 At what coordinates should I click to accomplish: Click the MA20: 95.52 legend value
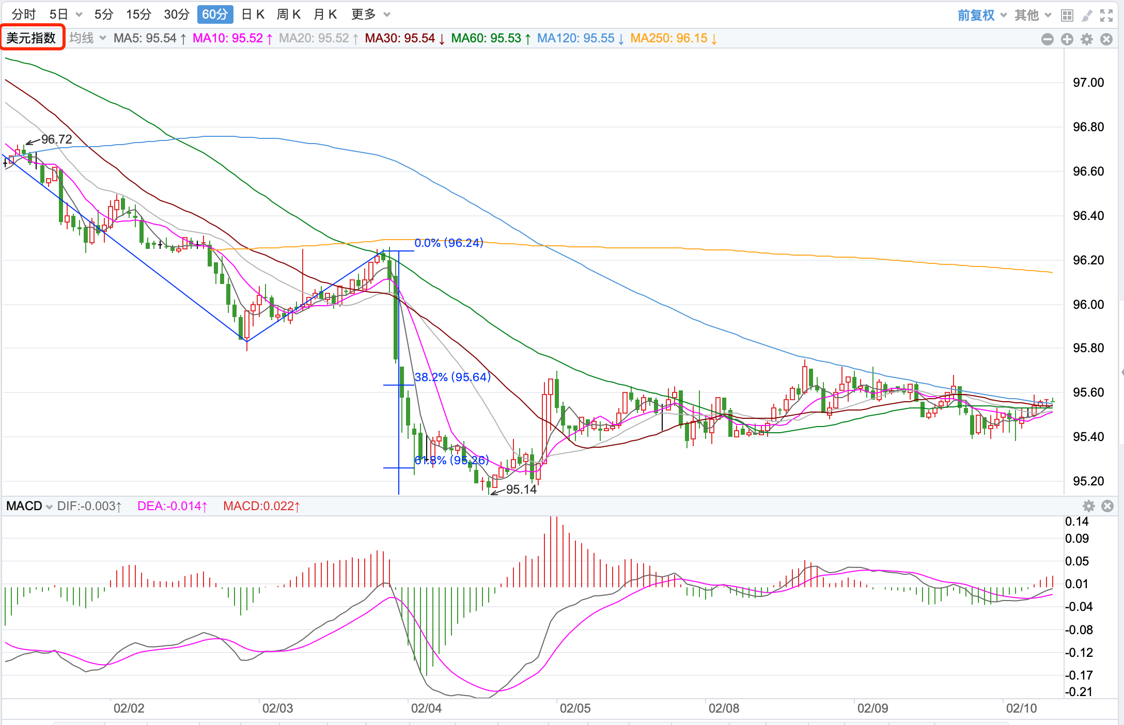point(319,38)
